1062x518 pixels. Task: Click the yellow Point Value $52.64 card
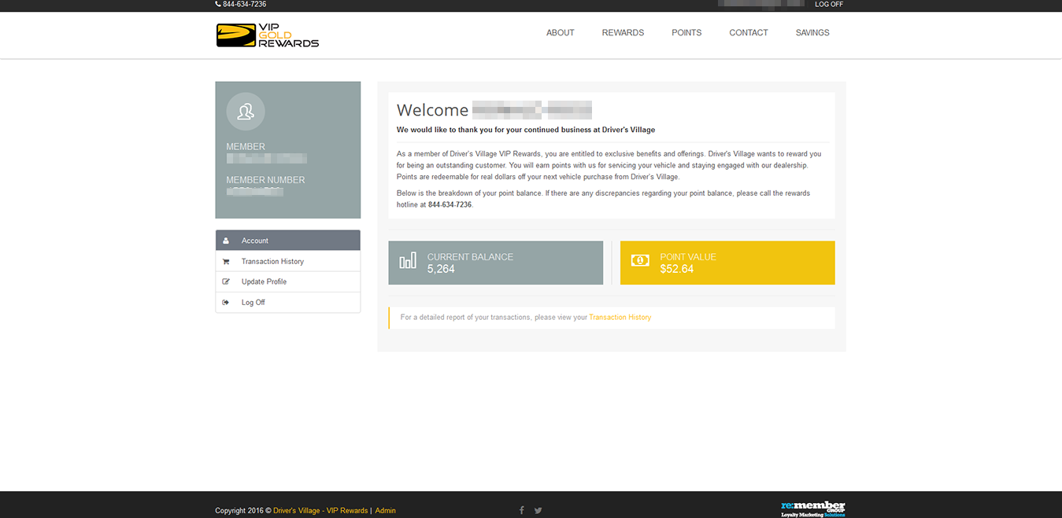727,263
